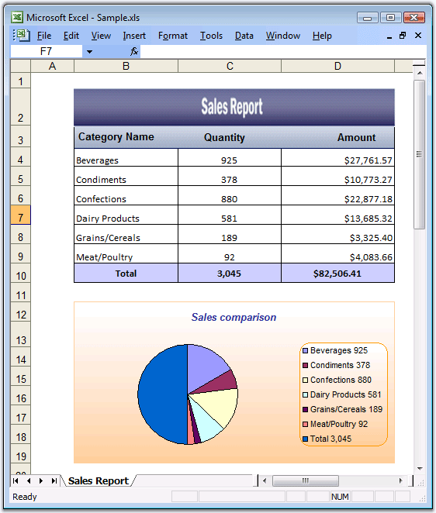Open the Help menu

pos(322,36)
